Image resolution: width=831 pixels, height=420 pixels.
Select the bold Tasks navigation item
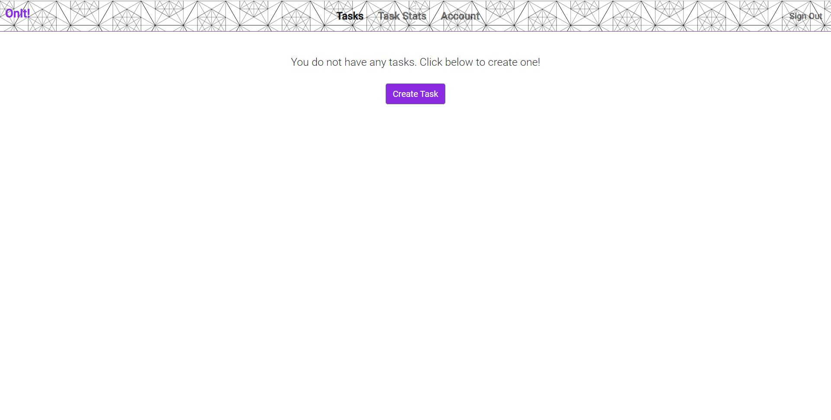[x=350, y=16]
